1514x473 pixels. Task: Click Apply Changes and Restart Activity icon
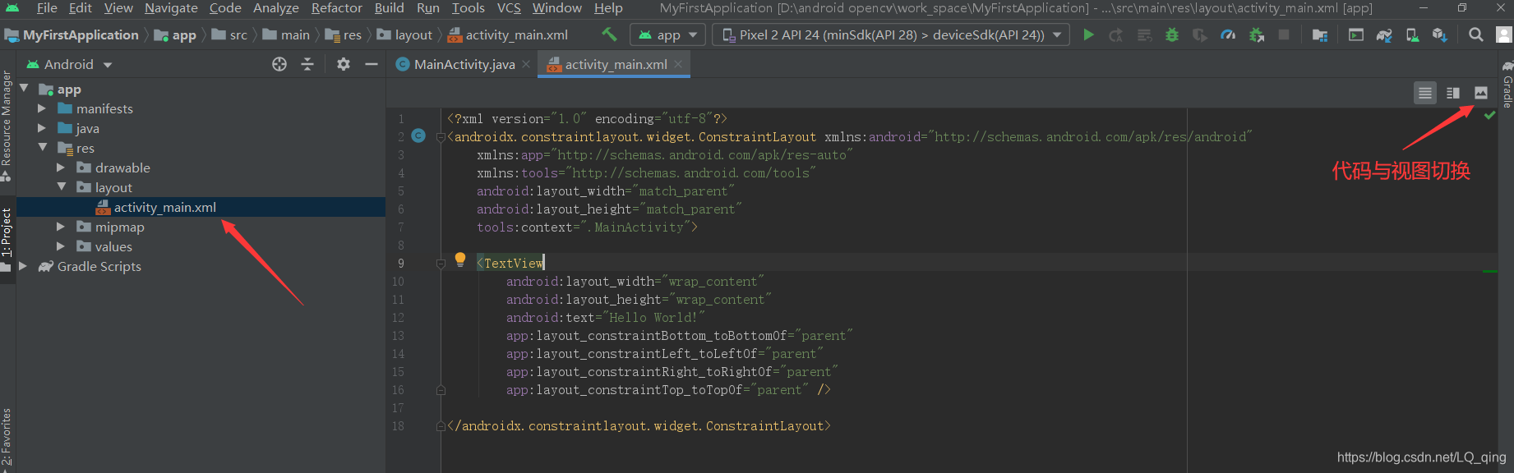coord(1115,34)
